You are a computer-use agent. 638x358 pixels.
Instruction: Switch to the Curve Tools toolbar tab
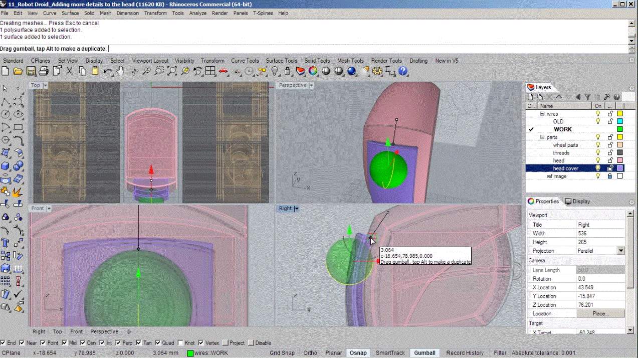click(245, 61)
